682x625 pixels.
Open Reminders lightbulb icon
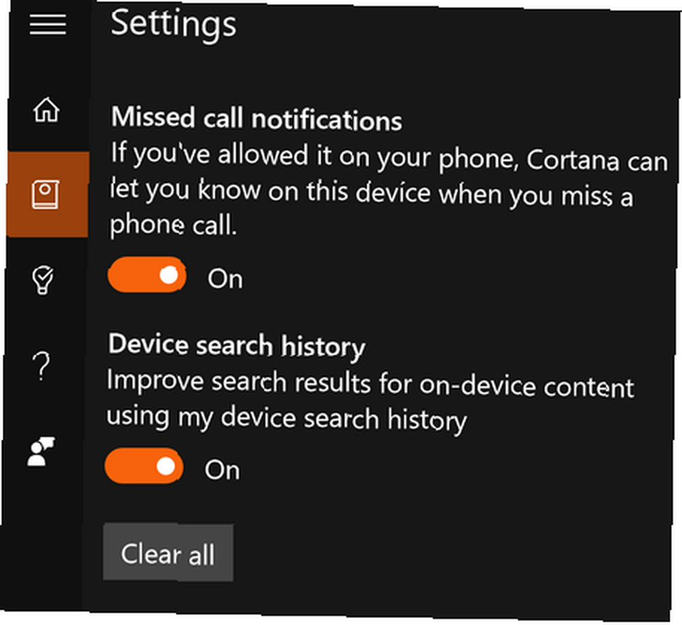[43, 280]
